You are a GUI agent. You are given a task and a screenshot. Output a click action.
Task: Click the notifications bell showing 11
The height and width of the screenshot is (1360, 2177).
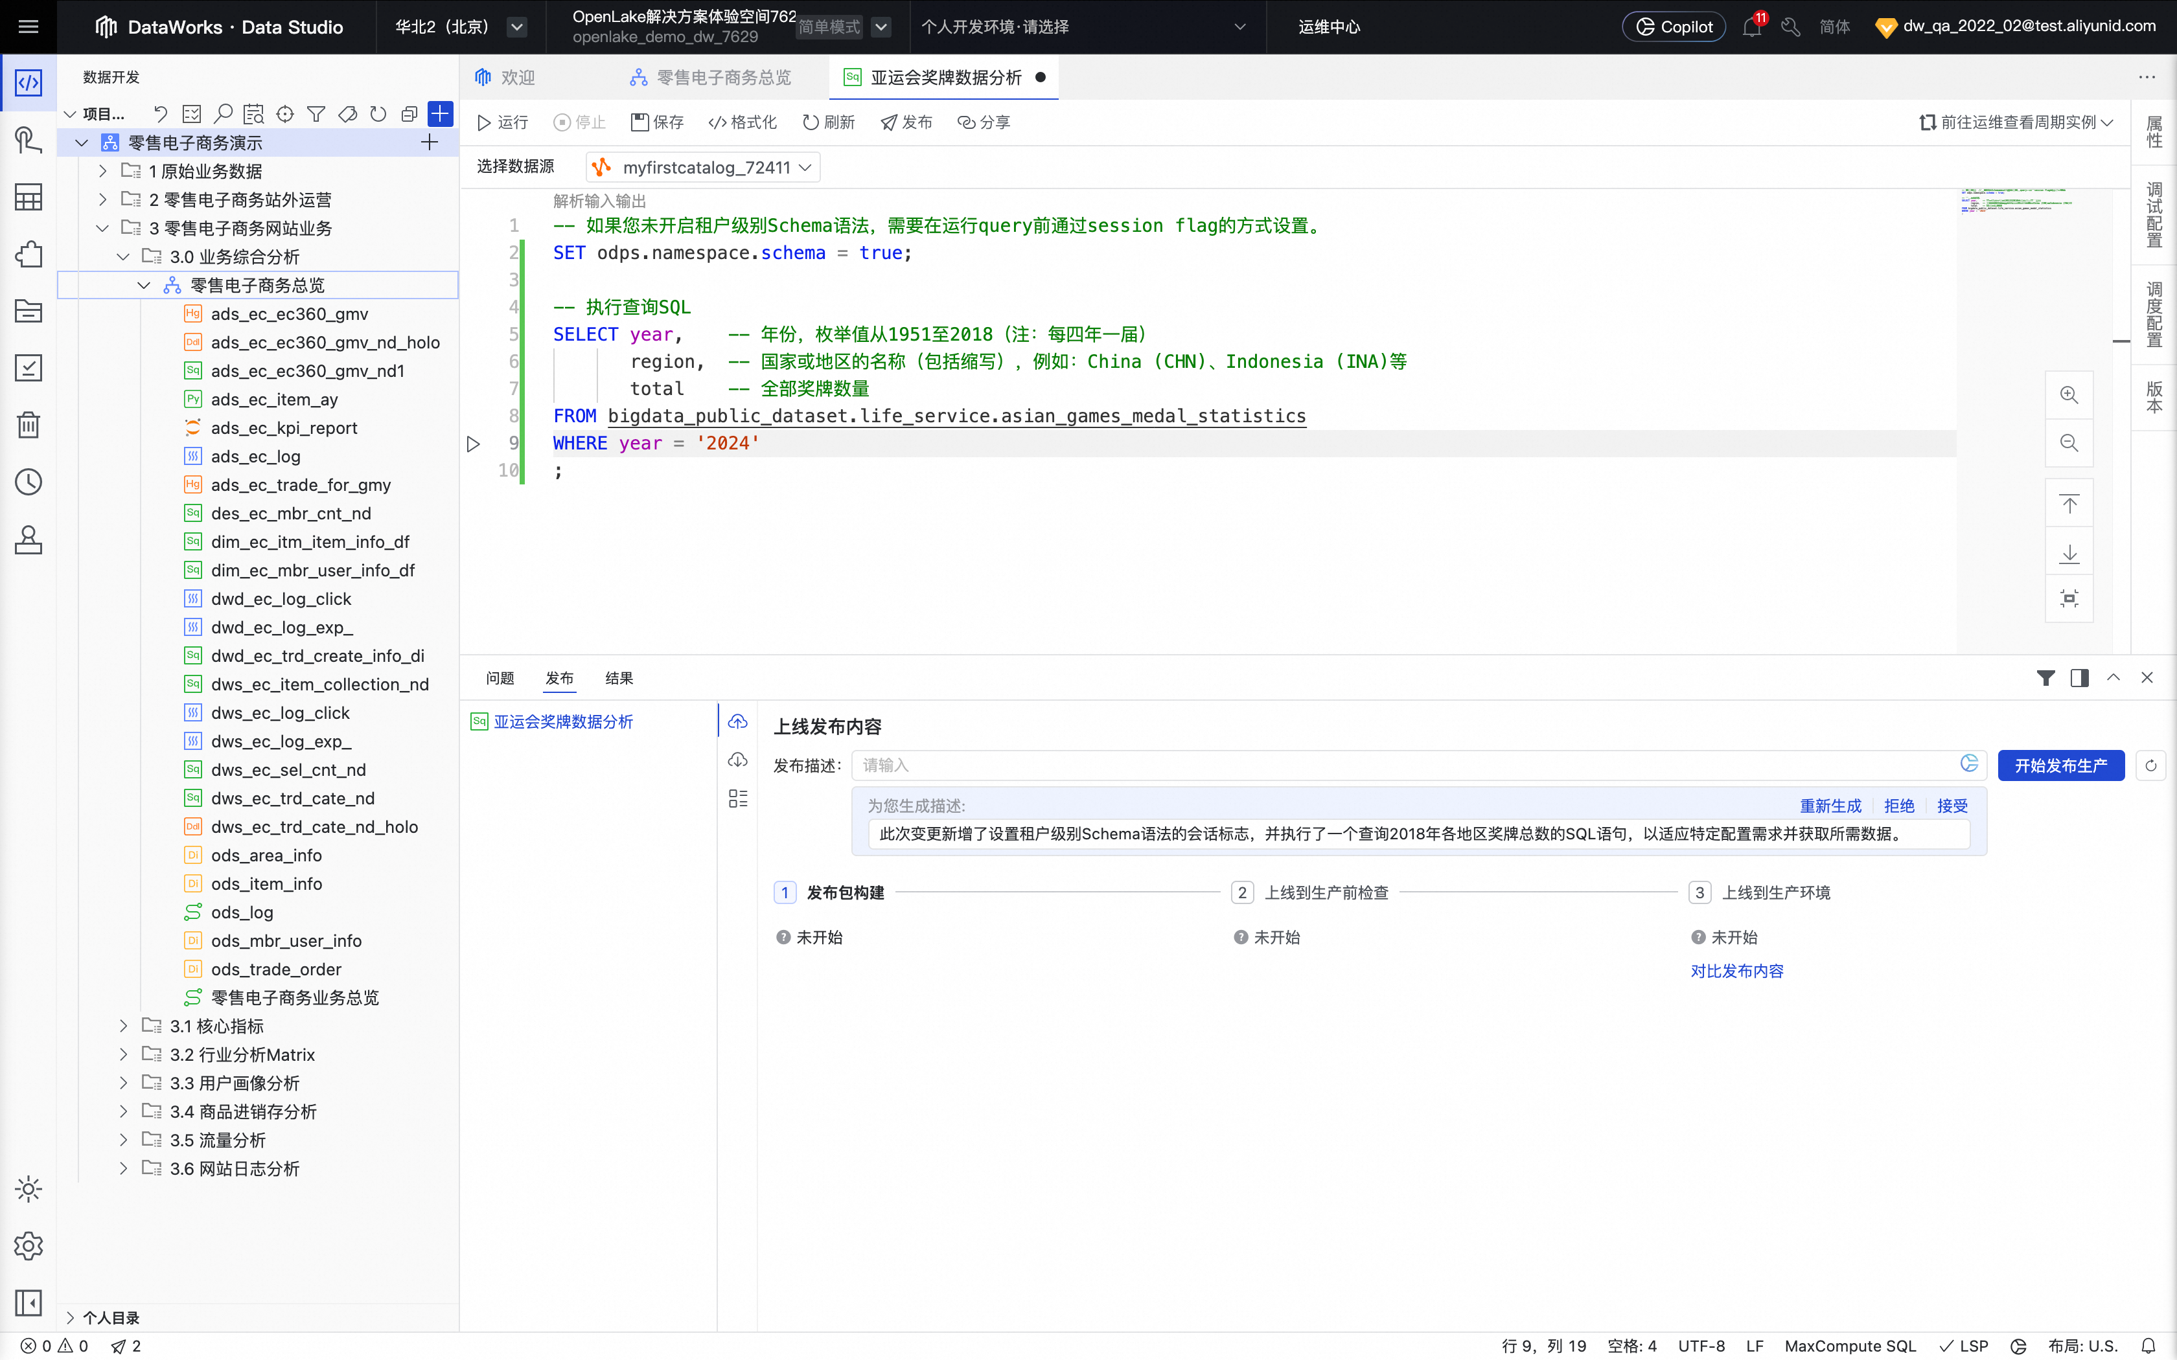coord(1751,28)
